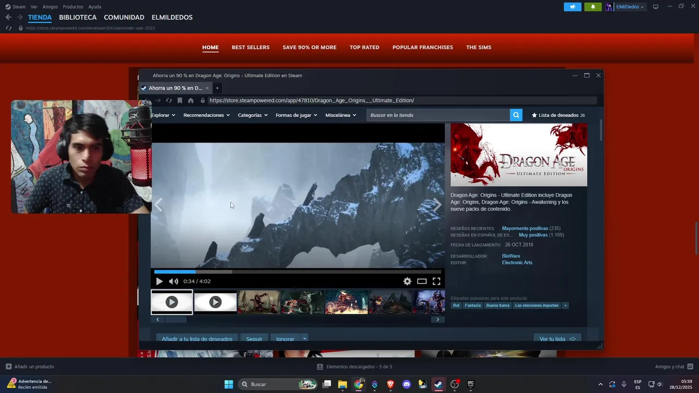Click the Ignorar button

click(x=285, y=339)
